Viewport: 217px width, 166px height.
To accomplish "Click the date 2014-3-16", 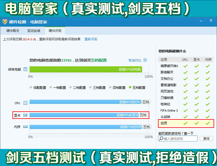I will (x=29, y=39).
